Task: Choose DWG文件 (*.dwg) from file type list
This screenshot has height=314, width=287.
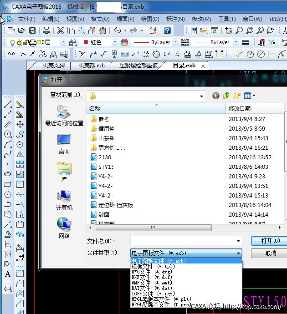Action: (152, 272)
